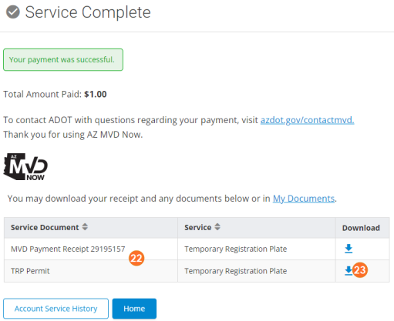Select the TRP Permit row name

coord(30,271)
